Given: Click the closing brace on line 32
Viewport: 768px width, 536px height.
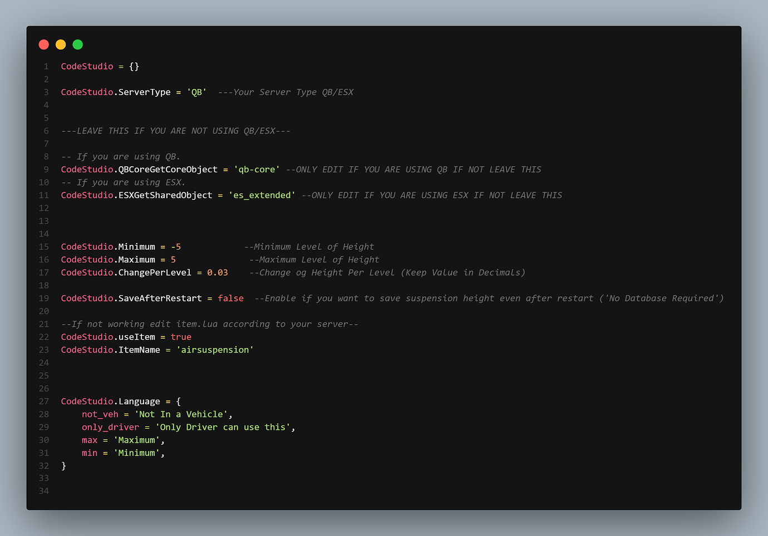Looking at the screenshot, I should coord(63,465).
